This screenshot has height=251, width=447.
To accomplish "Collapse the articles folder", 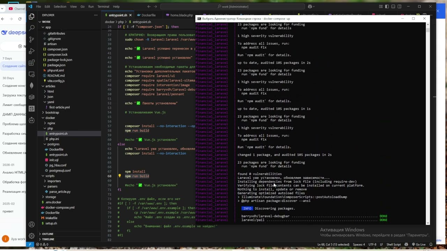I will click(x=50, y=86).
